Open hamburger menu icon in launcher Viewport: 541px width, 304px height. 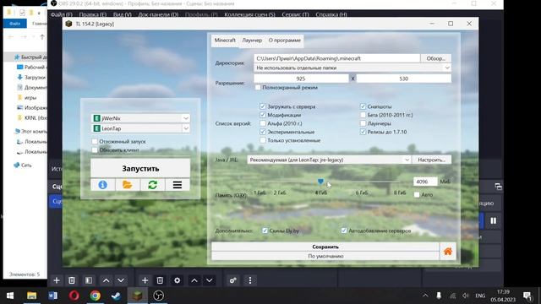coord(178,185)
